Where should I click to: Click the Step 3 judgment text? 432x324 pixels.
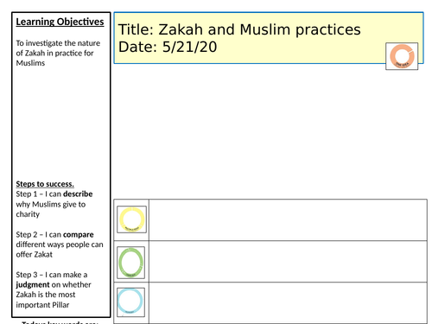[54, 289]
